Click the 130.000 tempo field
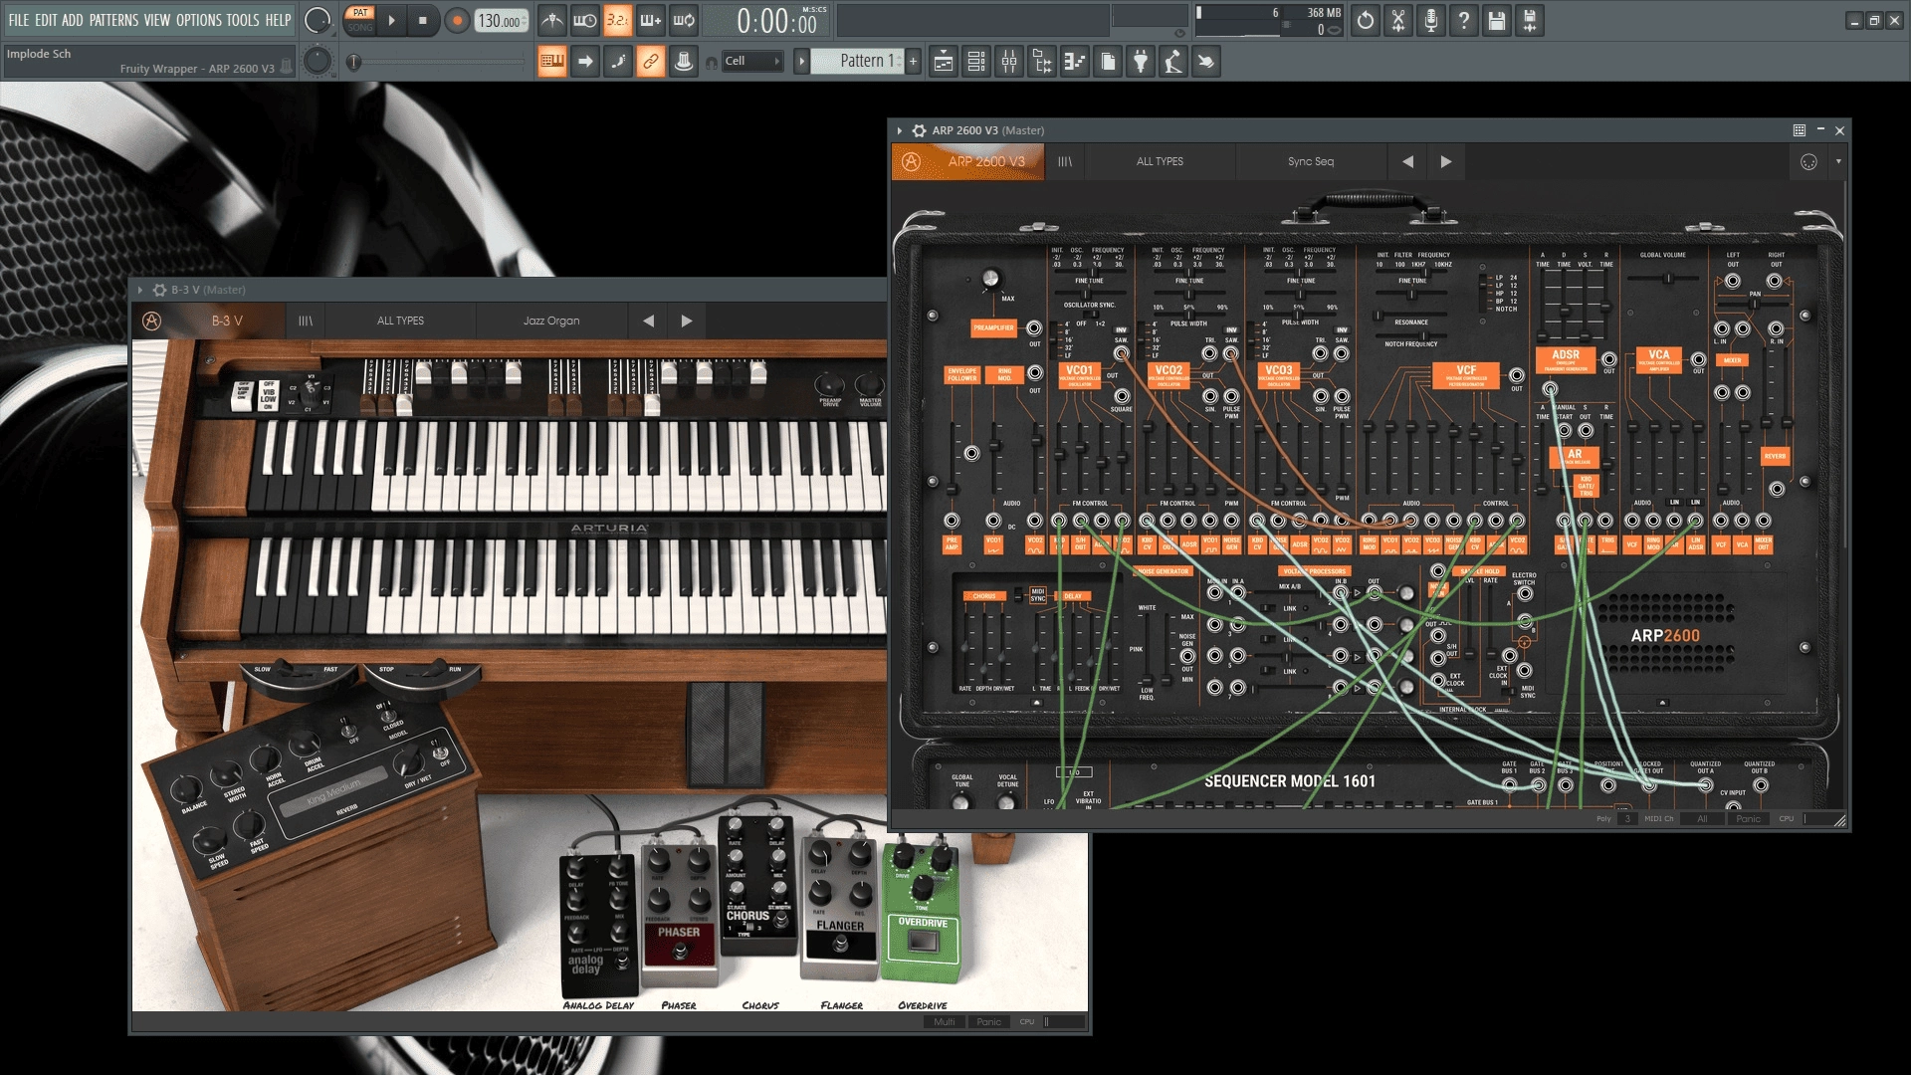 [501, 20]
